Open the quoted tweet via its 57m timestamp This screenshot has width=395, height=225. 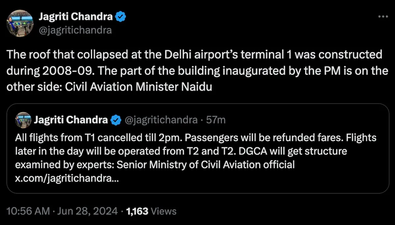click(x=216, y=120)
